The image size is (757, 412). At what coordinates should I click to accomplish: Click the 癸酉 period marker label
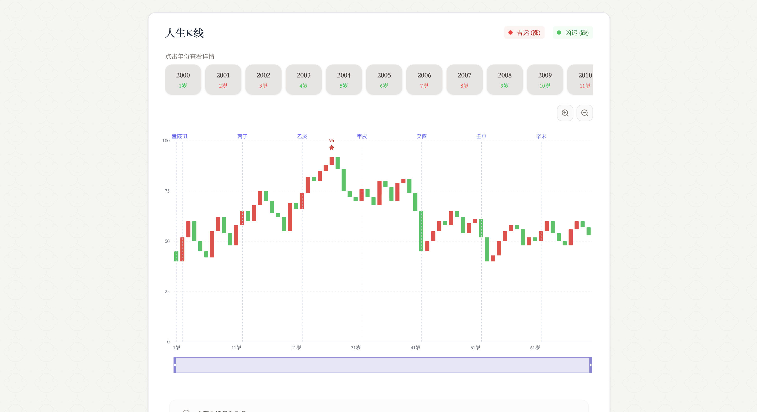point(422,136)
